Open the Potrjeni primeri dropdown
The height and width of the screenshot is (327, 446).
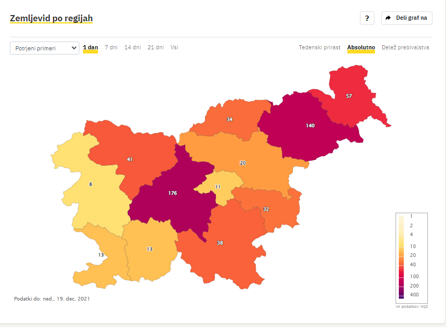(45, 48)
